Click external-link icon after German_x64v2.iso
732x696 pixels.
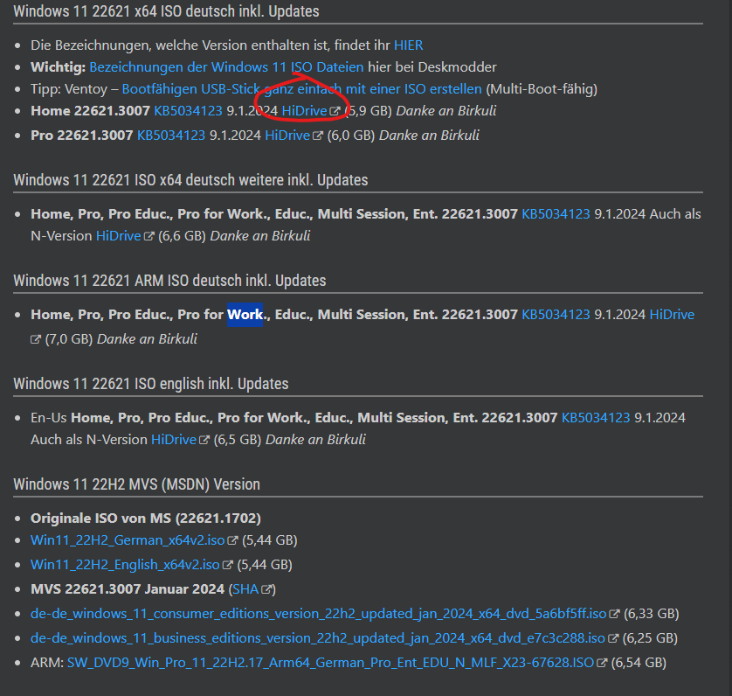232,541
